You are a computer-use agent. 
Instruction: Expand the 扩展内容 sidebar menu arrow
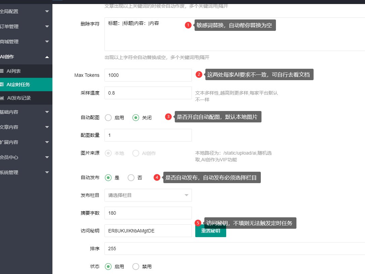(x=47, y=142)
